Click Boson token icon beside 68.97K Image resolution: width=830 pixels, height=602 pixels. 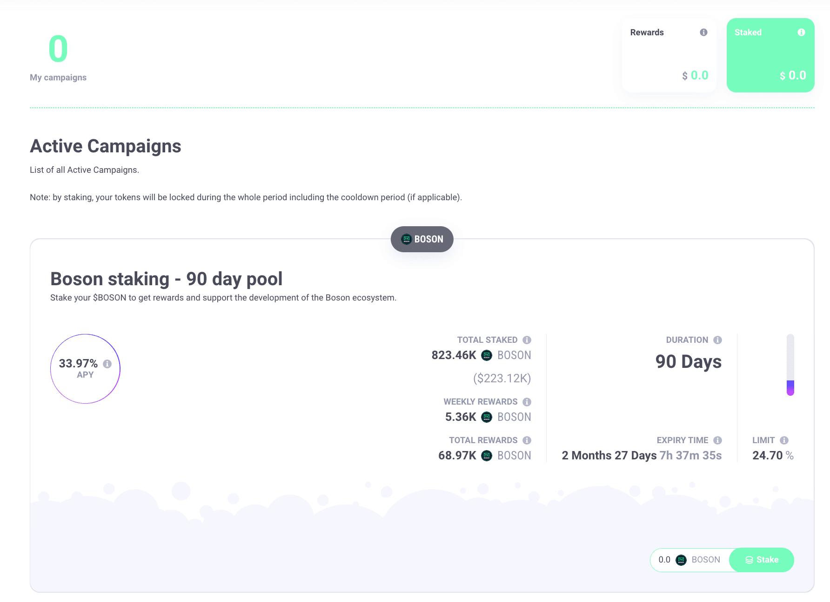pos(487,456)
